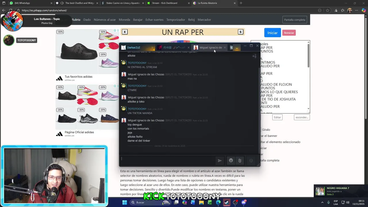The image size is (368, 207).
Task: Click the Reiniciar button
Action: [x=289, y=33]
